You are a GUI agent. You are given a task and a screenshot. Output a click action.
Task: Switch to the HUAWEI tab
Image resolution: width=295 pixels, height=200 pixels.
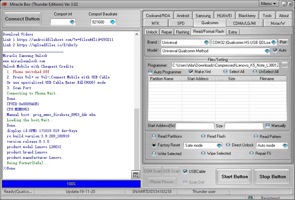pyautogui.click(x=225, y=16)
